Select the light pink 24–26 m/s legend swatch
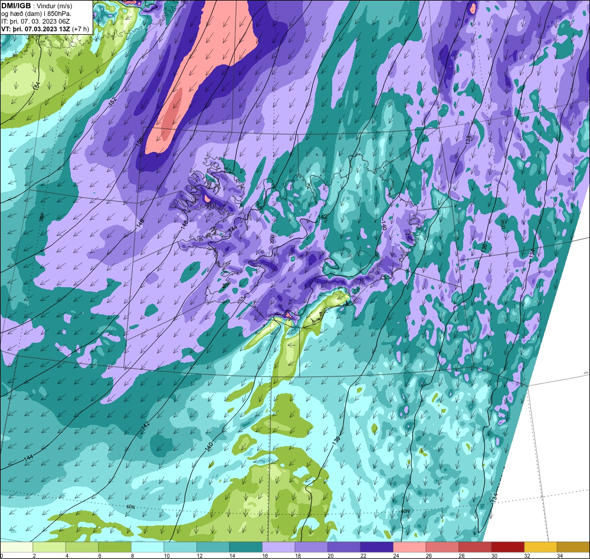Screen dimensions: 590x559 [x=409, y=547]
